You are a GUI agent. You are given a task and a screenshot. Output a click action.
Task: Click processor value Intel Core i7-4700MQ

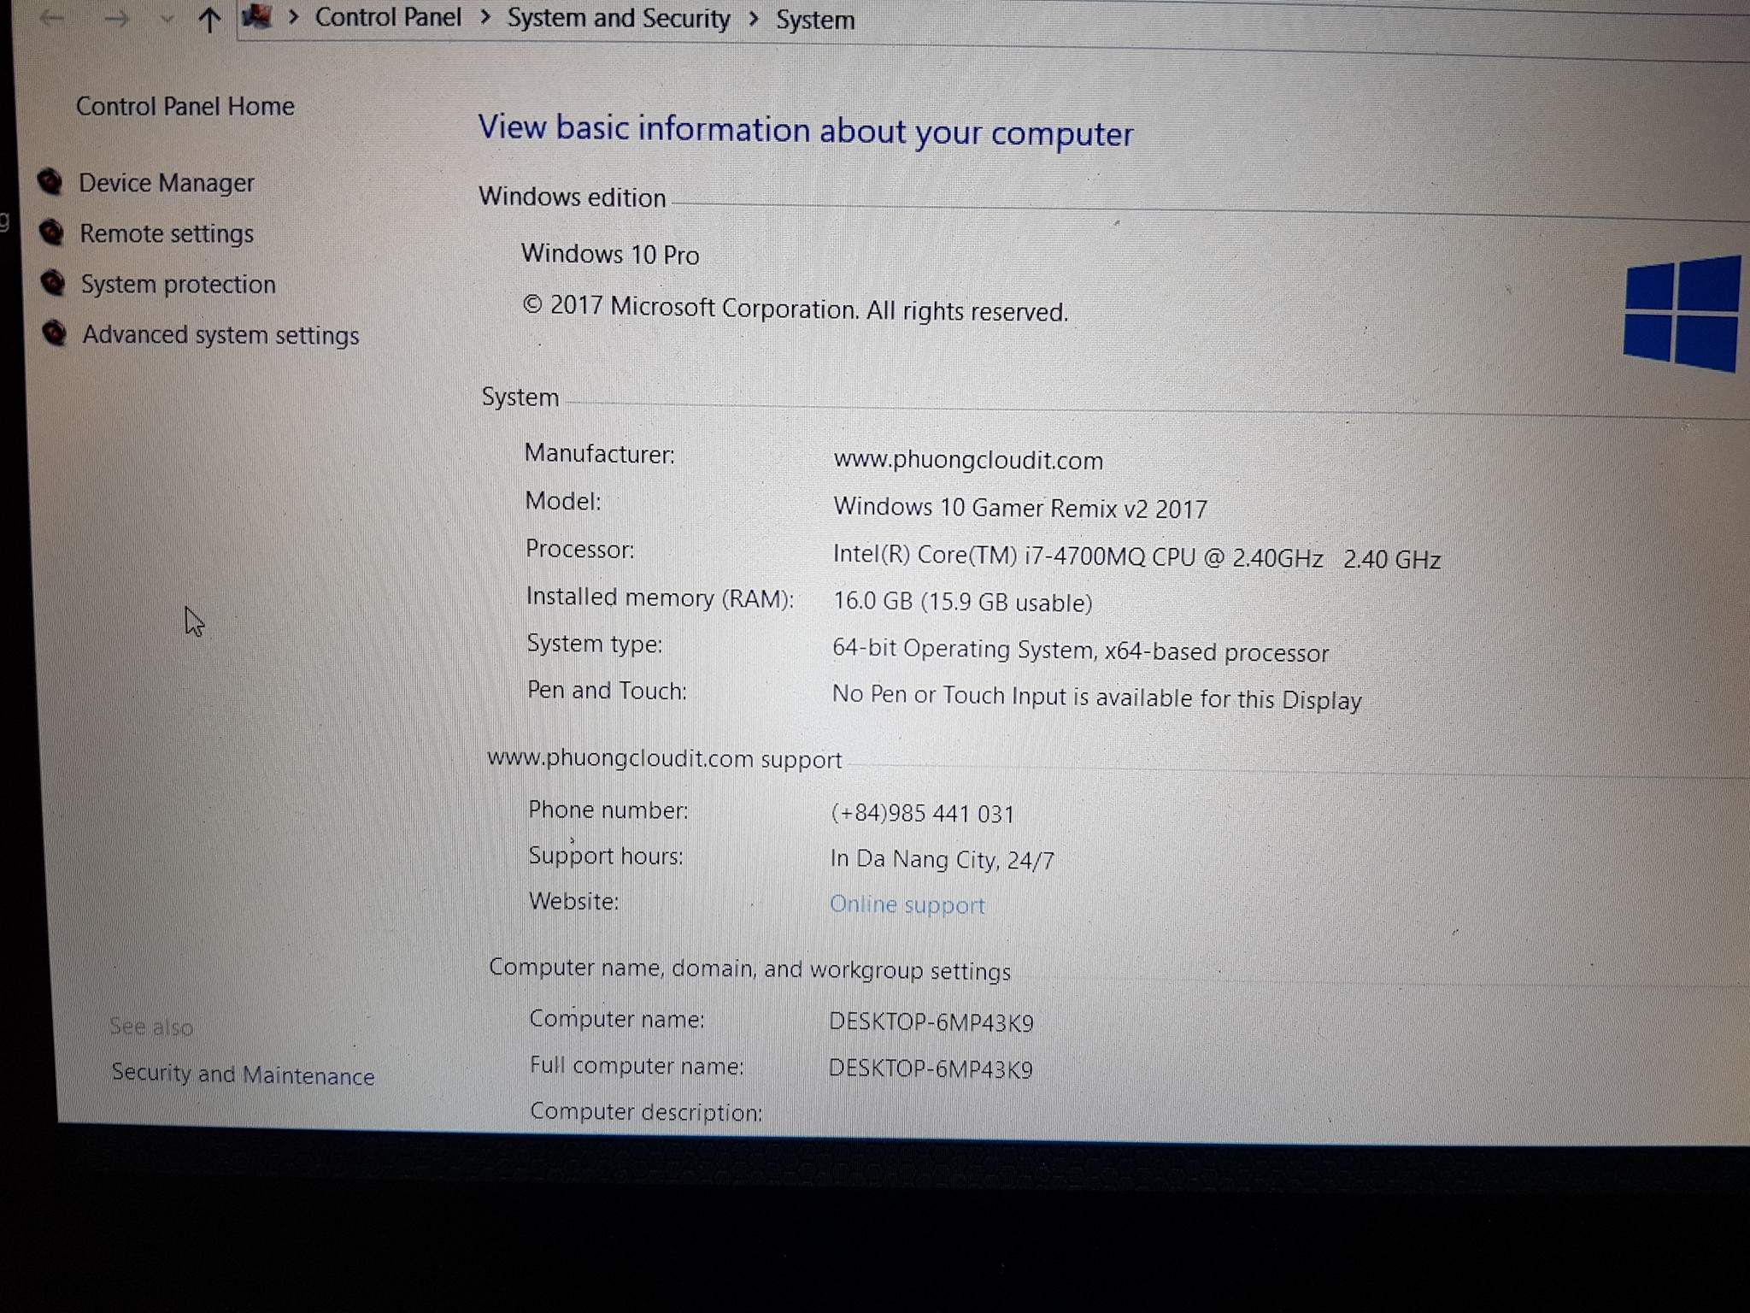[x=1137, y=556]
